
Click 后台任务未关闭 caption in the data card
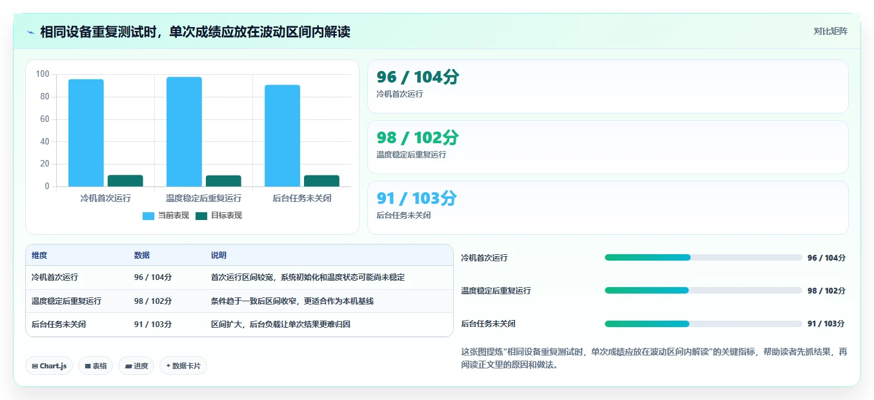coord(403,215)
